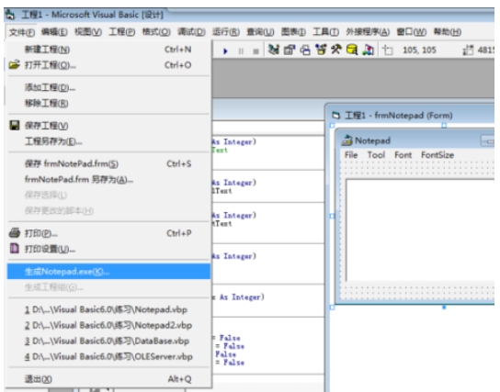Click the form's bottom-middle sizing handle
The width and height of the screenshot is (500, 392).
click(444, 308)
